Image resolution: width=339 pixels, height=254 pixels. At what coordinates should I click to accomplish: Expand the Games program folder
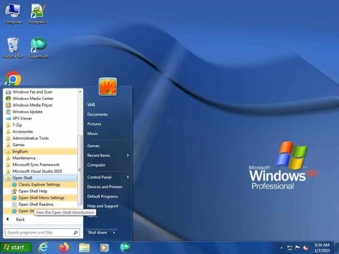pos(40,145)
